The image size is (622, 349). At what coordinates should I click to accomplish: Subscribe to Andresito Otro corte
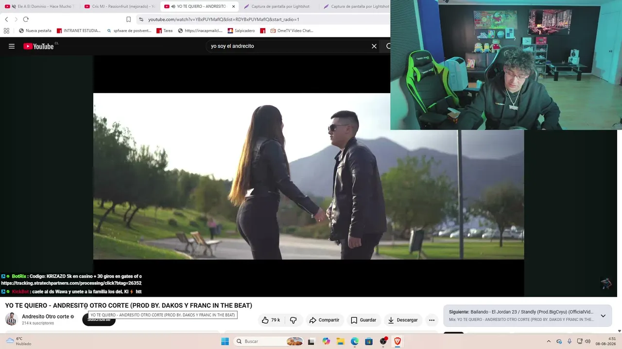tap(99, 320)
